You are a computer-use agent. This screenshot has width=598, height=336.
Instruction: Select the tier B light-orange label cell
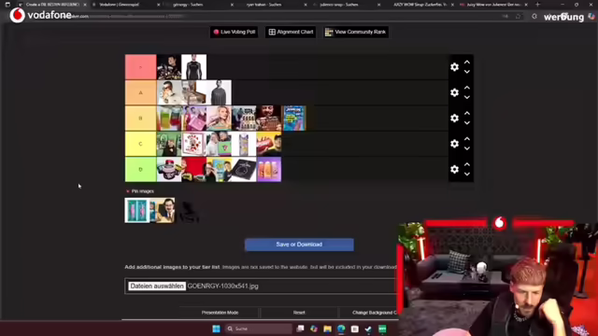[140, 119]
